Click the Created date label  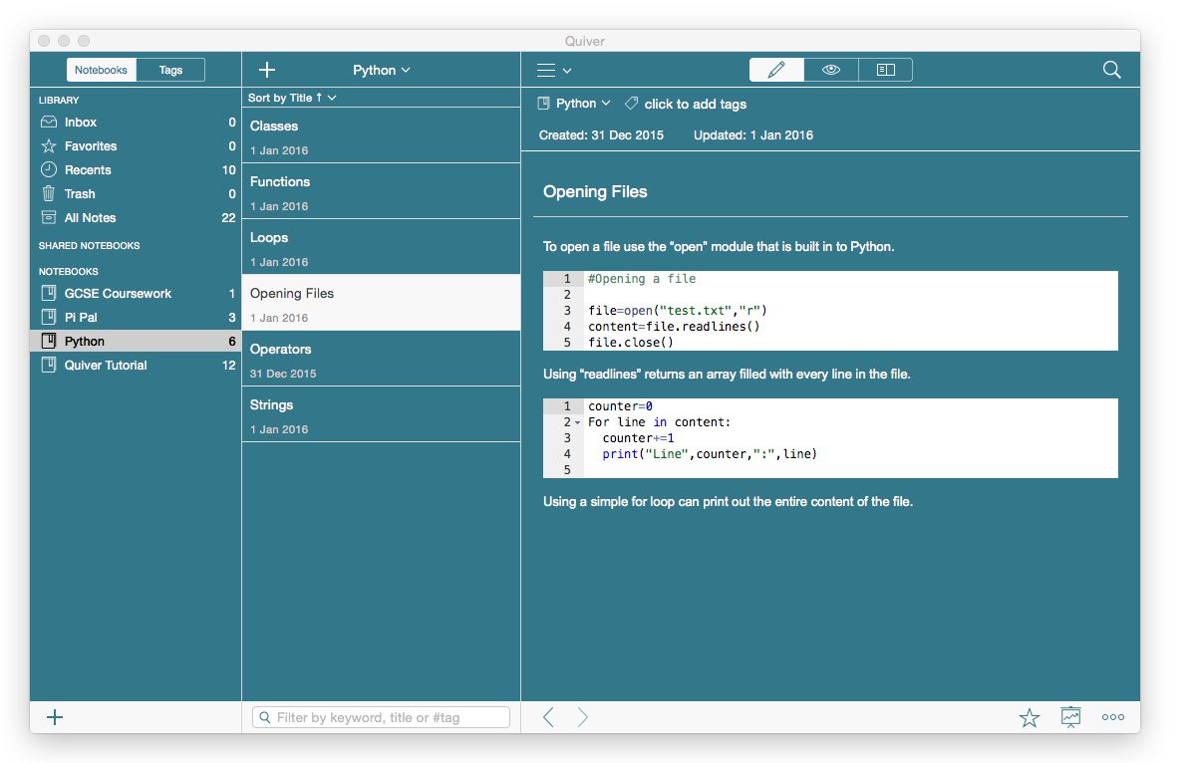click(x=601, y=135)
